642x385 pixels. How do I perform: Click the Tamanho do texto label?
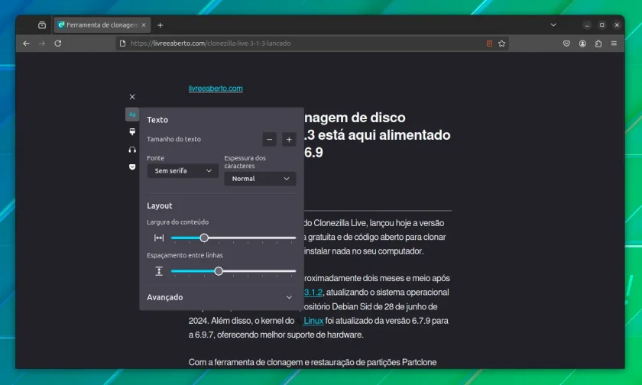174,139
